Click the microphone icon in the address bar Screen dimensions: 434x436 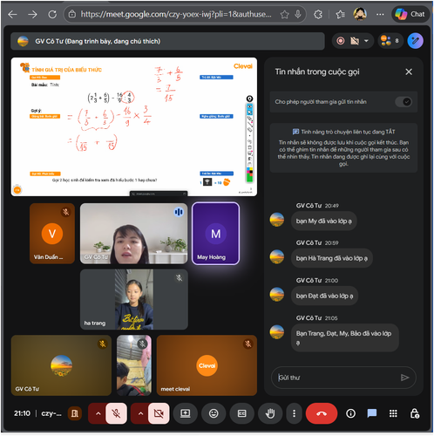coord(298,14)
